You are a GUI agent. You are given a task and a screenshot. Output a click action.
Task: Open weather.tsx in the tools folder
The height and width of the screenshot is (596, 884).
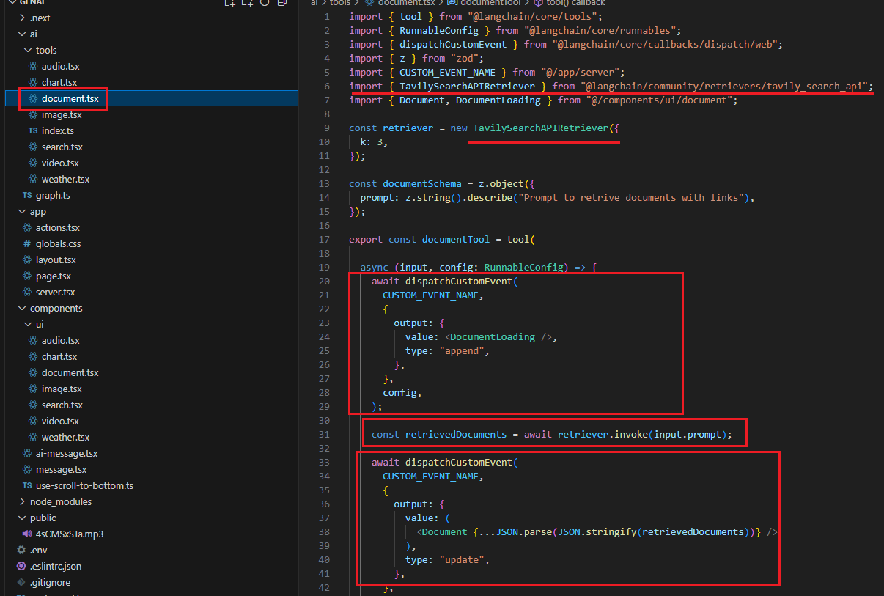65,180
